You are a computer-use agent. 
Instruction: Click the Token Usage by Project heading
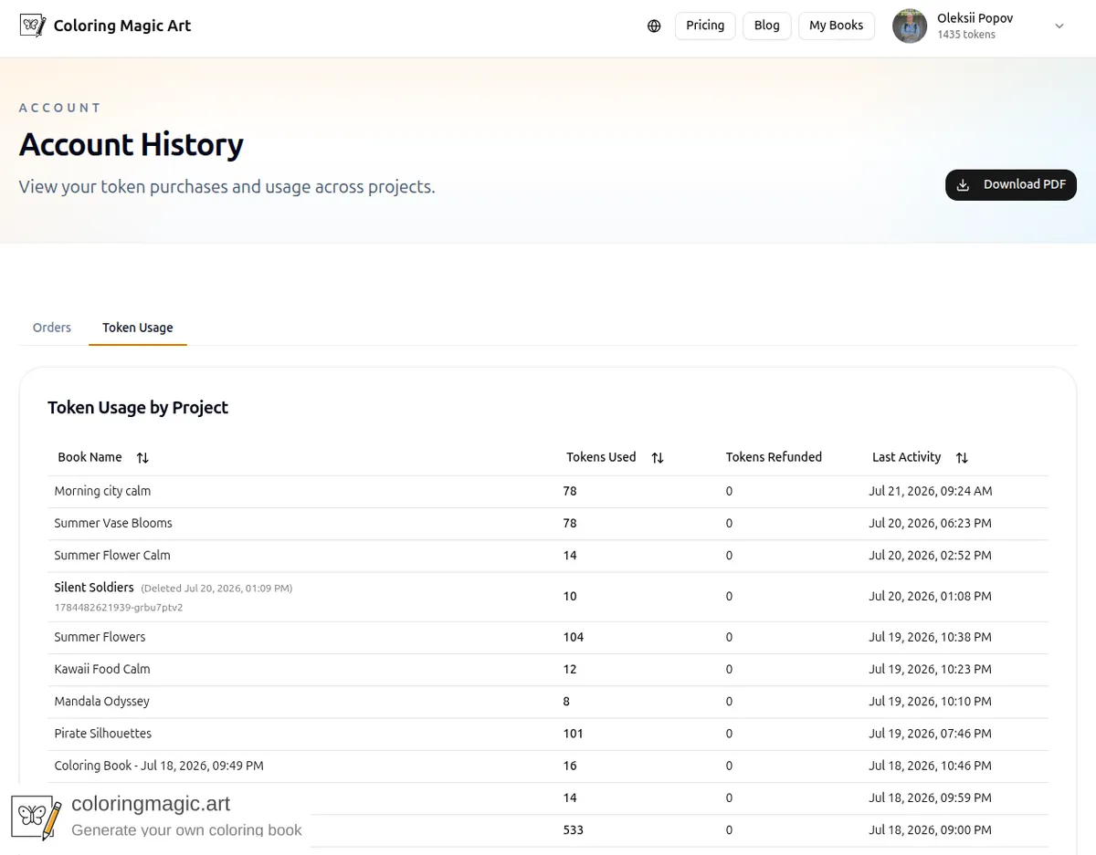pos(138,408)
